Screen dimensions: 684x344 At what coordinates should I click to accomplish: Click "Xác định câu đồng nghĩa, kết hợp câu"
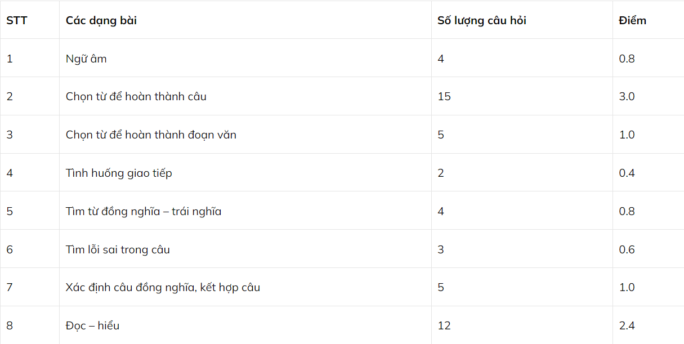click(x=163, y=288)
